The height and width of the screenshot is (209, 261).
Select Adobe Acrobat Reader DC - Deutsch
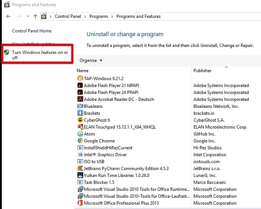point(119,99)
